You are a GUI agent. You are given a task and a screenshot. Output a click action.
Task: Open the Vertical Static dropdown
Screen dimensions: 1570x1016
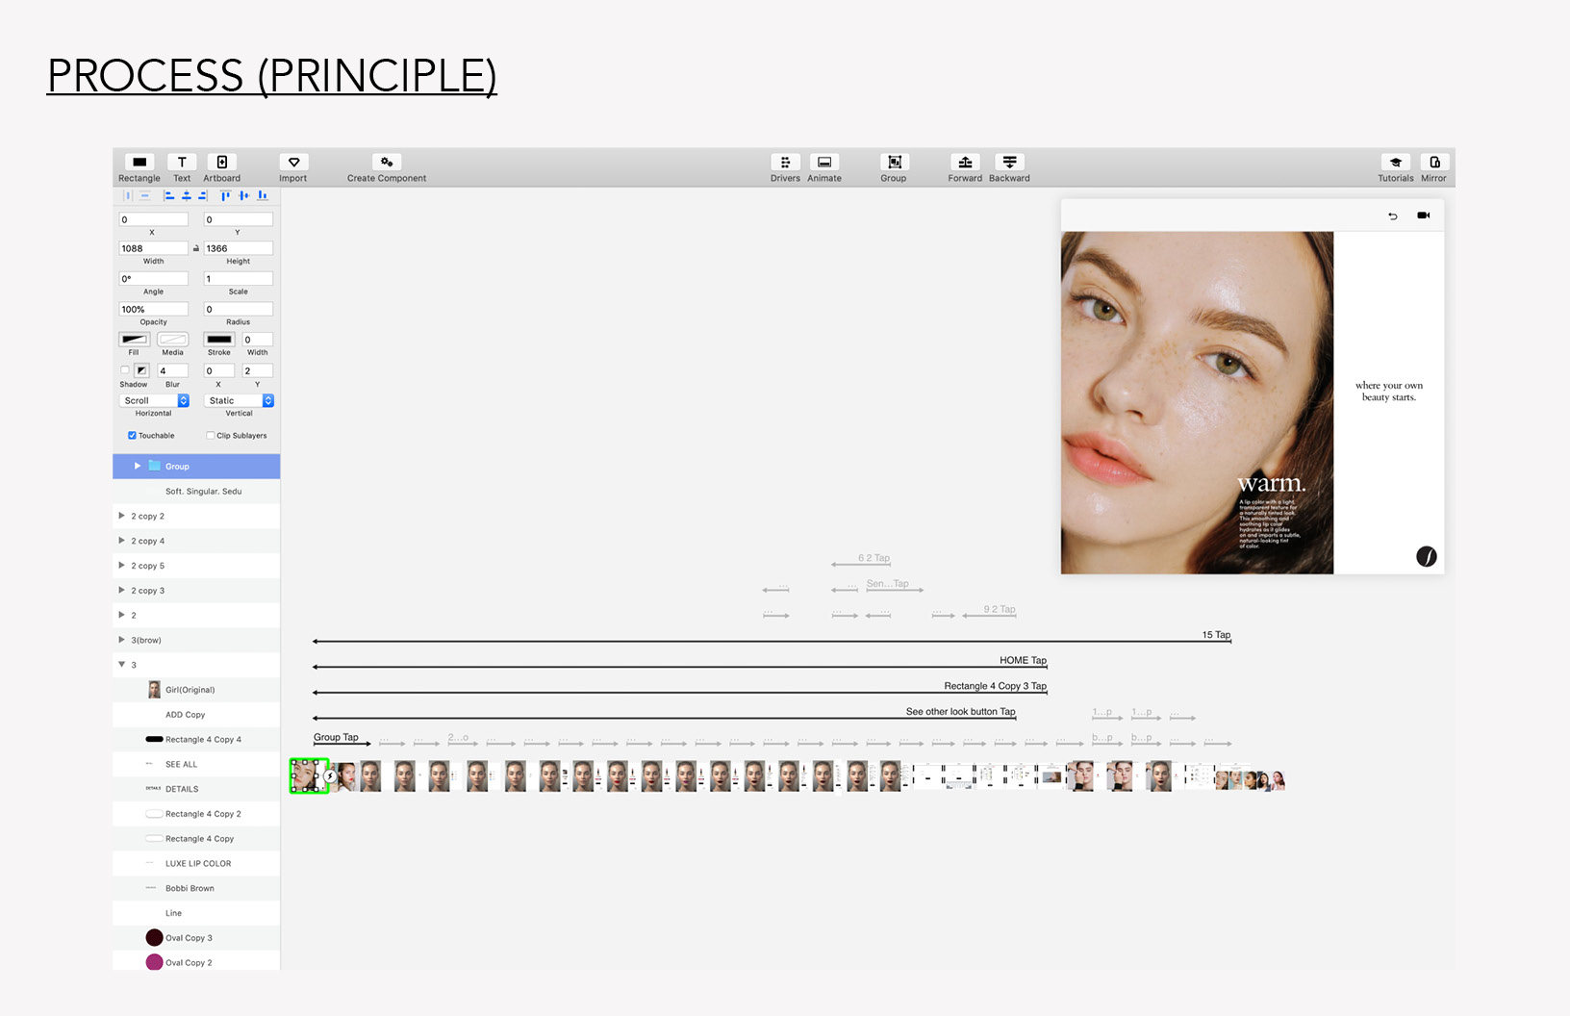(x=239, y=400)
